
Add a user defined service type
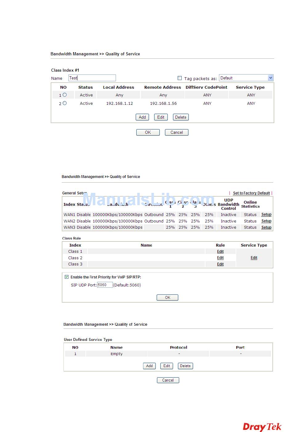pos(149,366)
